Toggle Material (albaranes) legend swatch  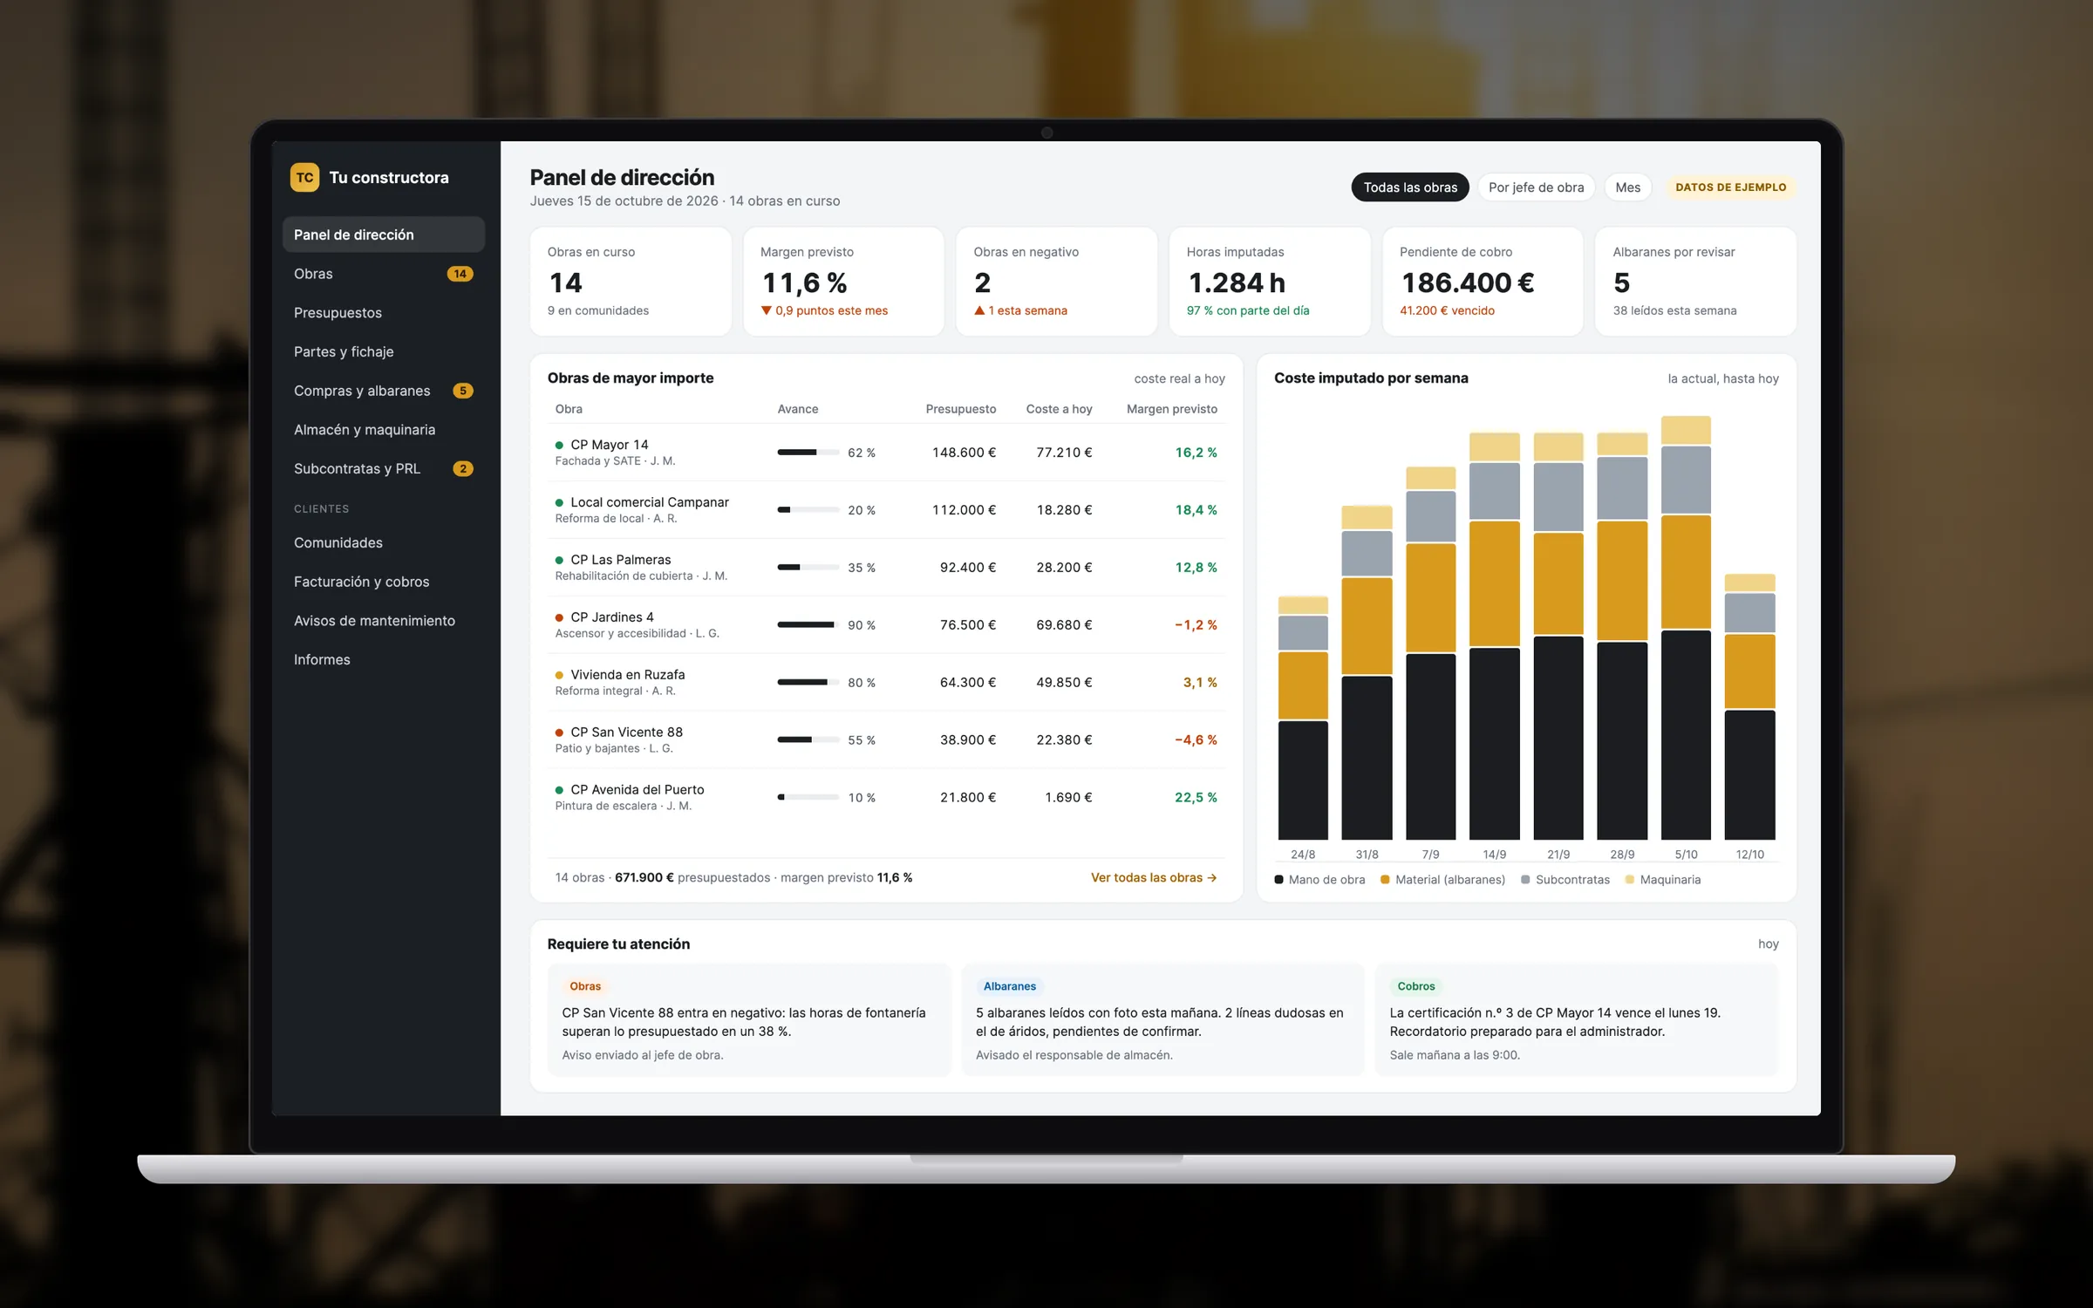(1385, 880)
